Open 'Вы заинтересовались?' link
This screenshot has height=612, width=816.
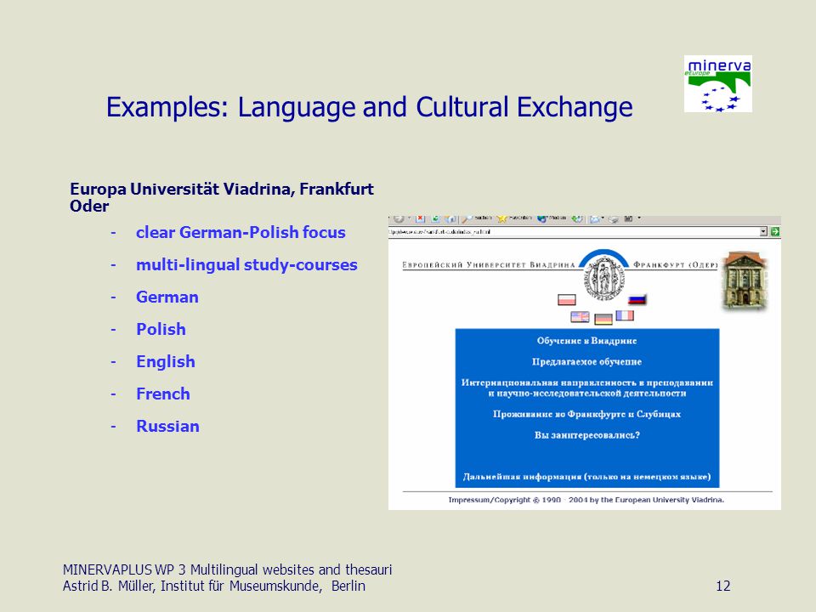[587, 435]
